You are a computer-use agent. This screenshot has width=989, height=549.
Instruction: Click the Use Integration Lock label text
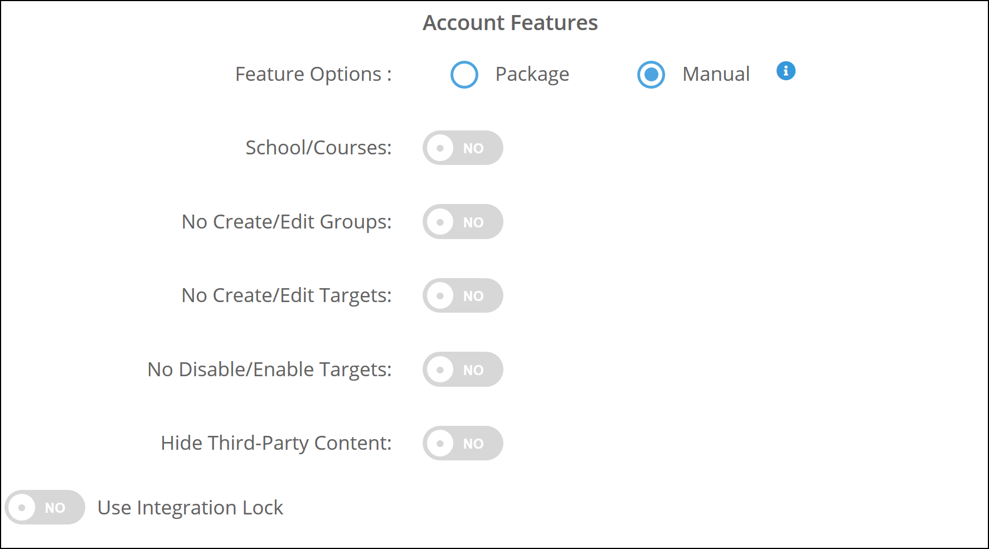point(190,508)
